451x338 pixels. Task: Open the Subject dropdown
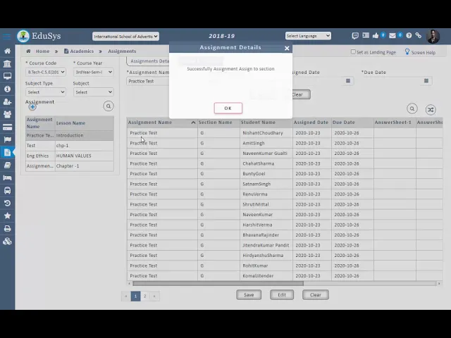[94, 92]
